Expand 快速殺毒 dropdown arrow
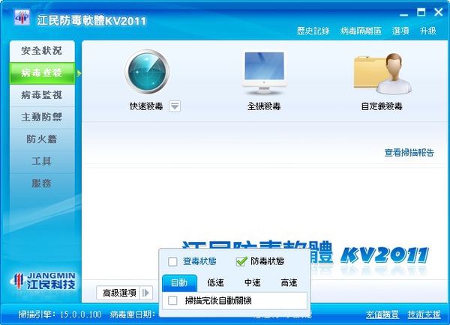Image resolution: width=450 pixels, height=325 pixels. pos(175,106)
